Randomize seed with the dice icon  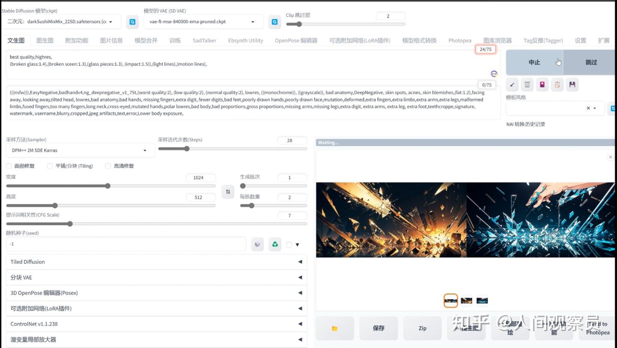[257, 244]
